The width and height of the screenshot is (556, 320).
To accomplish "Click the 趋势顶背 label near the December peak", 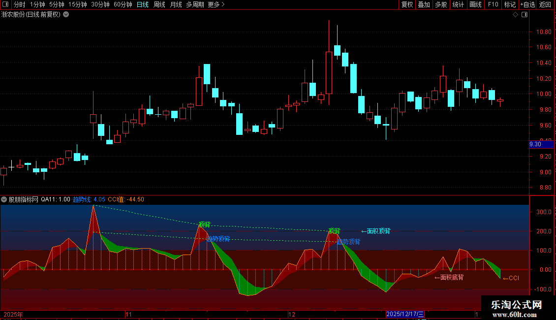I will pos(348,242).
